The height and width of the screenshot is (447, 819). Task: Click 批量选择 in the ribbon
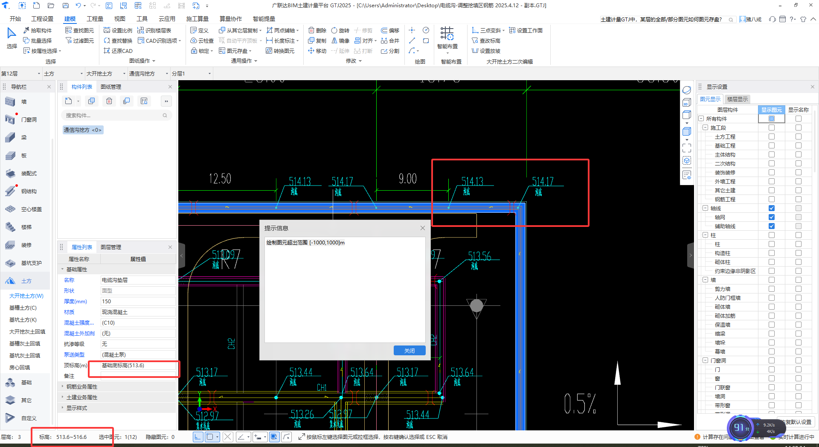click(38, 41)
